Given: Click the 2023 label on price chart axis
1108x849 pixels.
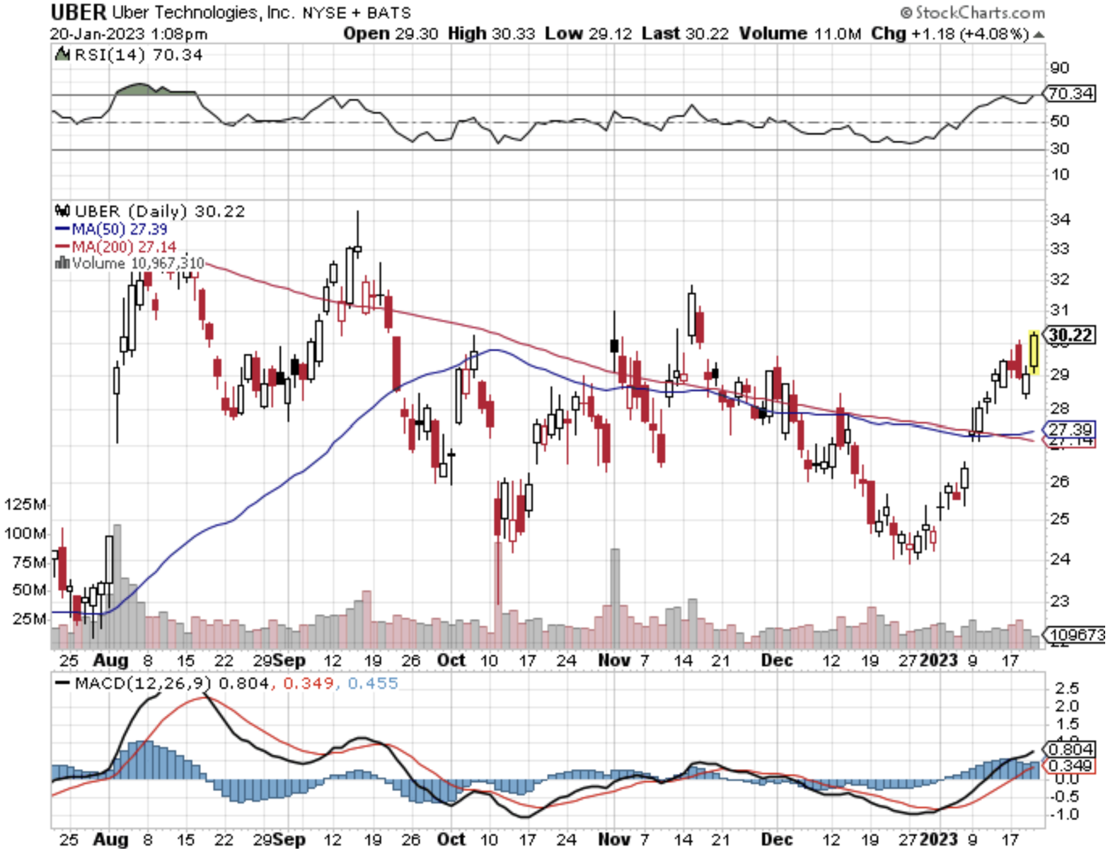Looking at the screenshot, I should pyautogui.click(x=937, y=660).
